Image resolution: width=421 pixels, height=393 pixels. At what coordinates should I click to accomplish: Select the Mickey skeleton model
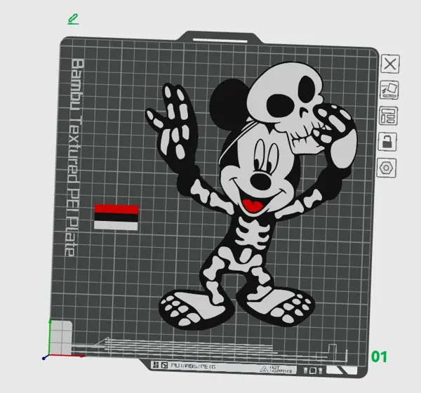click(250, 196)
